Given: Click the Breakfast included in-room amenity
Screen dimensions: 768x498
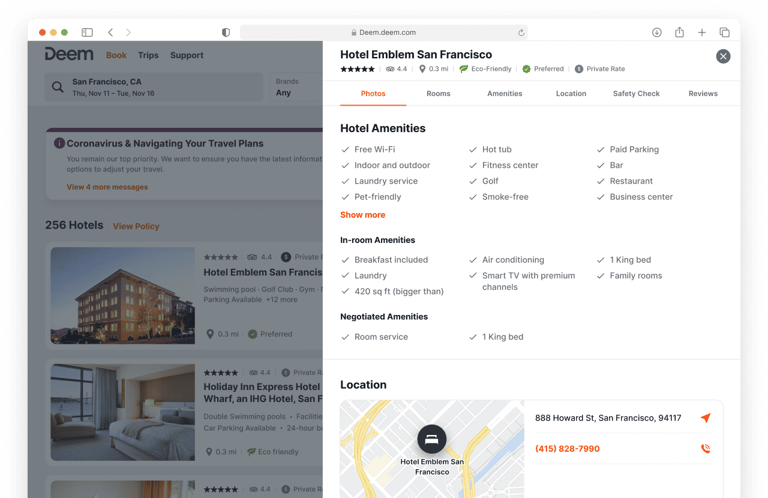Looking at the screenshot, I should point(391,260).
